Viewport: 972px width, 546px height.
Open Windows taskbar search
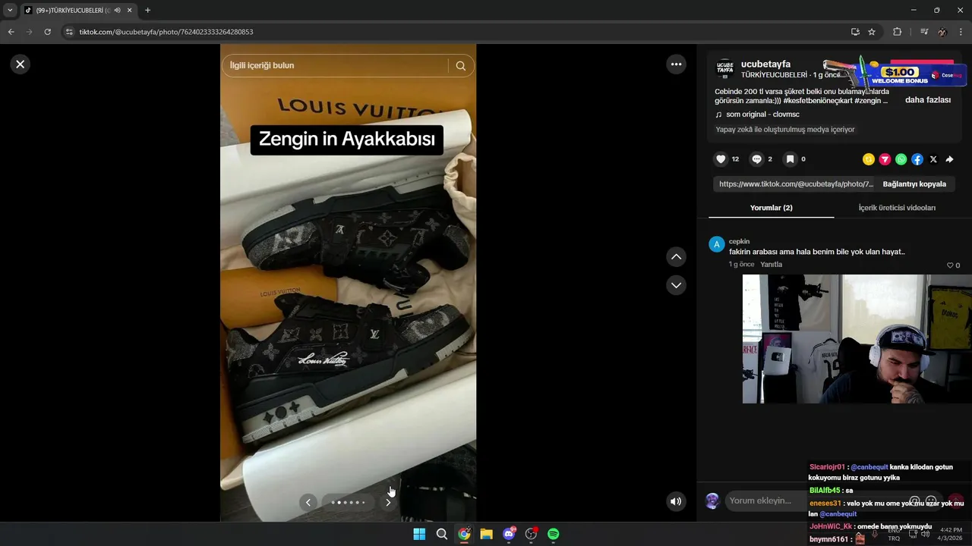click(x=441, y=534)
